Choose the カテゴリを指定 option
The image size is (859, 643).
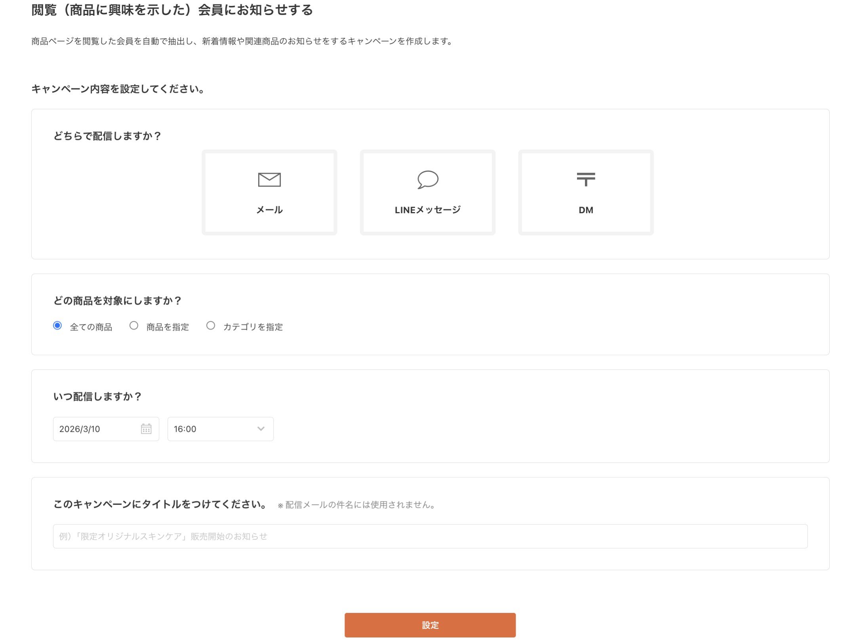[x=211, y=325]
